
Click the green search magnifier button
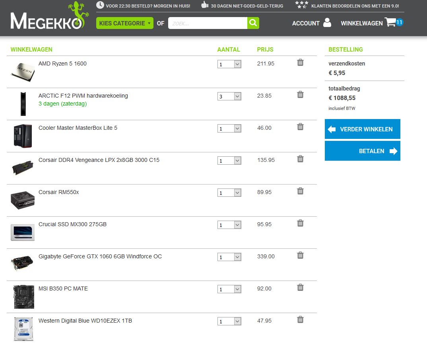click(253, 23)
